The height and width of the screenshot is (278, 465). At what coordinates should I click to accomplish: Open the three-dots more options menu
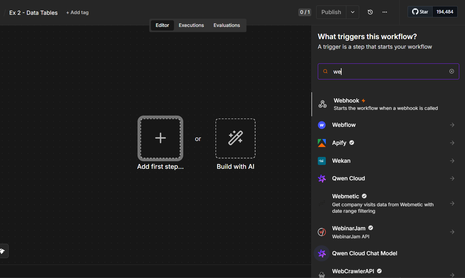pyautogui.click(x=385, y=12)
